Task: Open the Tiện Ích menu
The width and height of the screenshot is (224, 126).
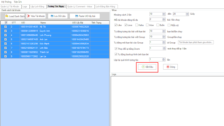Action: [x=18, y=2]
